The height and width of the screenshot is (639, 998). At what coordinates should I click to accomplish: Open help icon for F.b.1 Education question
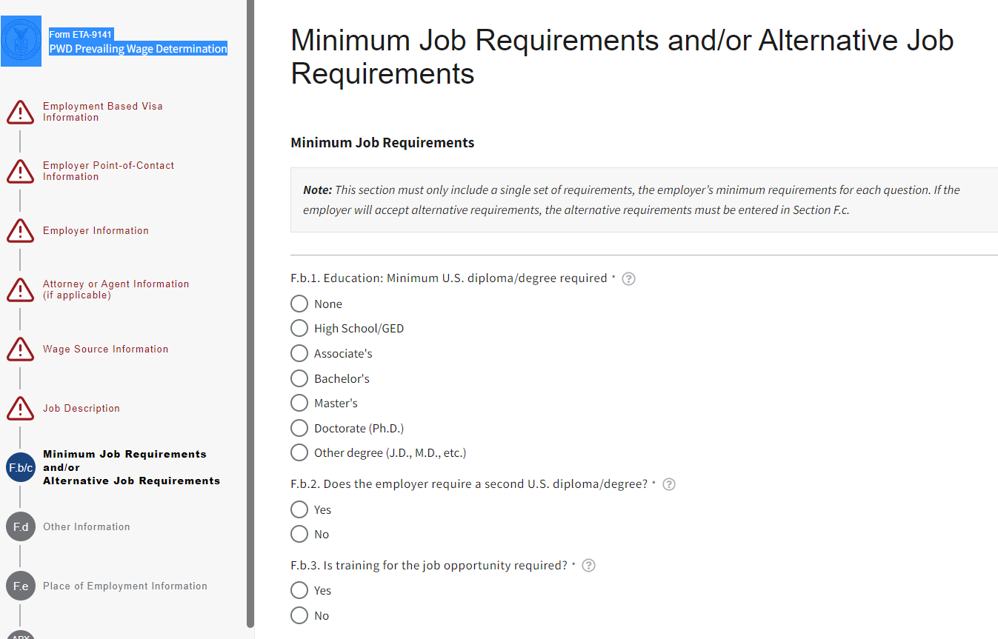click(628, 279)
